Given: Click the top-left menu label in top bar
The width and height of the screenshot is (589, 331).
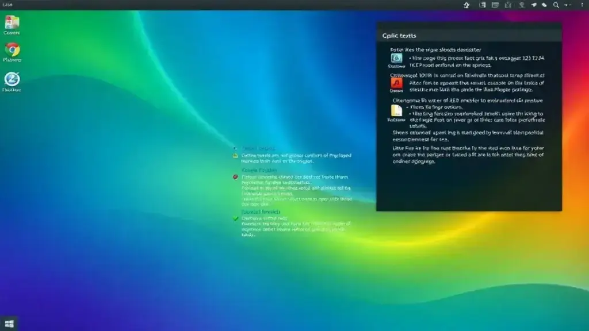Looking at the screenshot, I should point(7,5).
